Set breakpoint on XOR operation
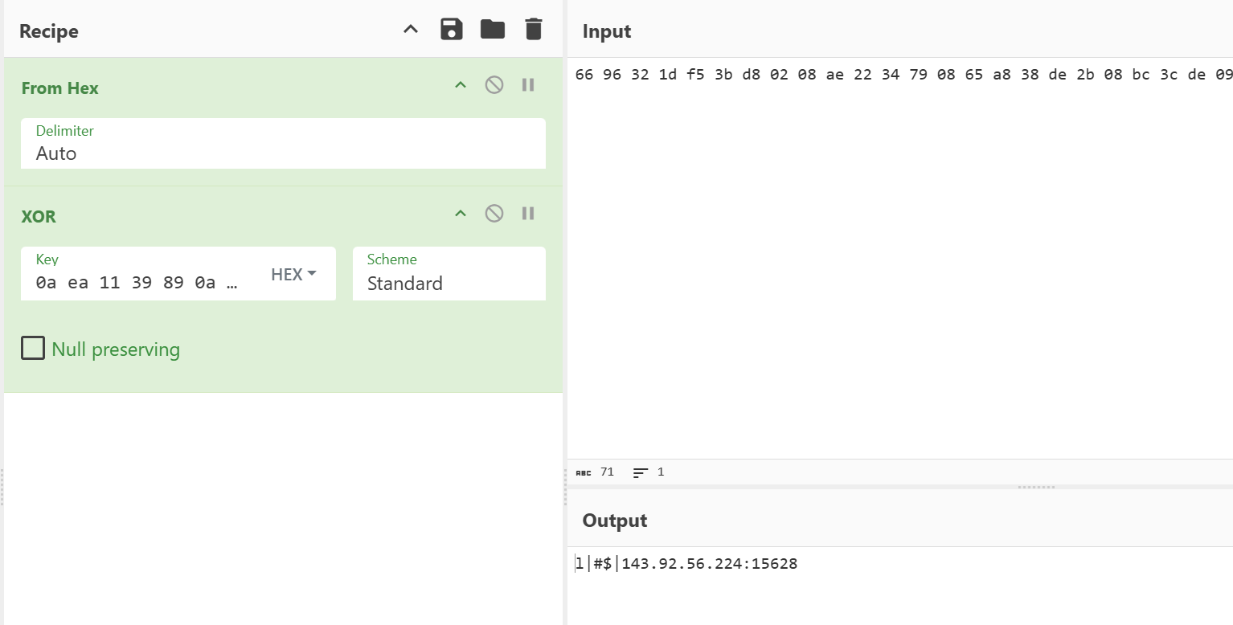 tap(528, 213)
